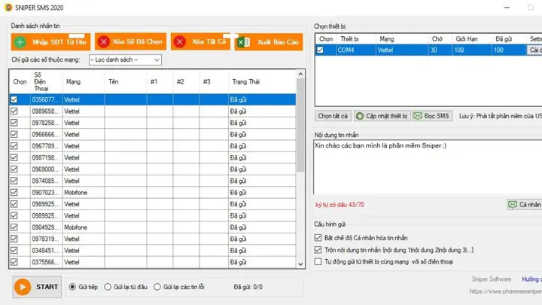
Task: Click the list scrollbar up arrow
Action: (300, 74)
